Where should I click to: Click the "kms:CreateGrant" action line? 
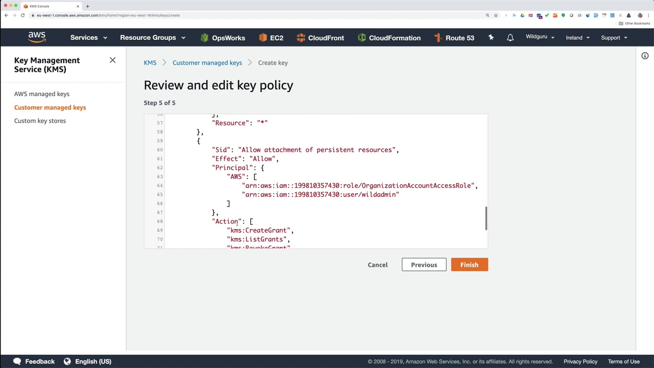click(x=260, y=231)
